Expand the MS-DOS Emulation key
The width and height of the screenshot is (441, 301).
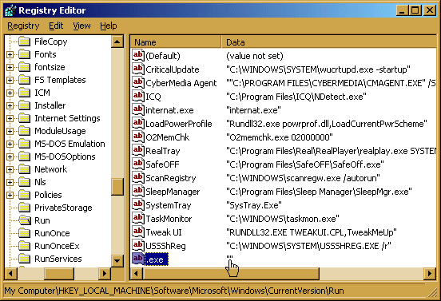coord(10,144)
